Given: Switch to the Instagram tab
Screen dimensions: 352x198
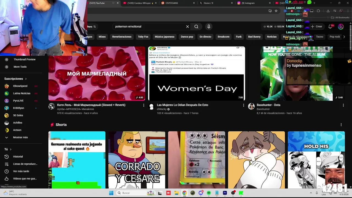Looking at the screenshot, I should click(x=248, y=3).
